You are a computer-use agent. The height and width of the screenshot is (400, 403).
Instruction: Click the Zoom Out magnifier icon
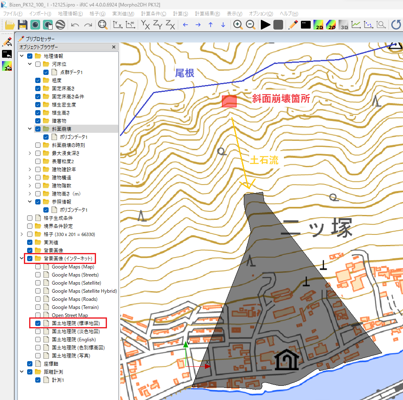point(251,25)
